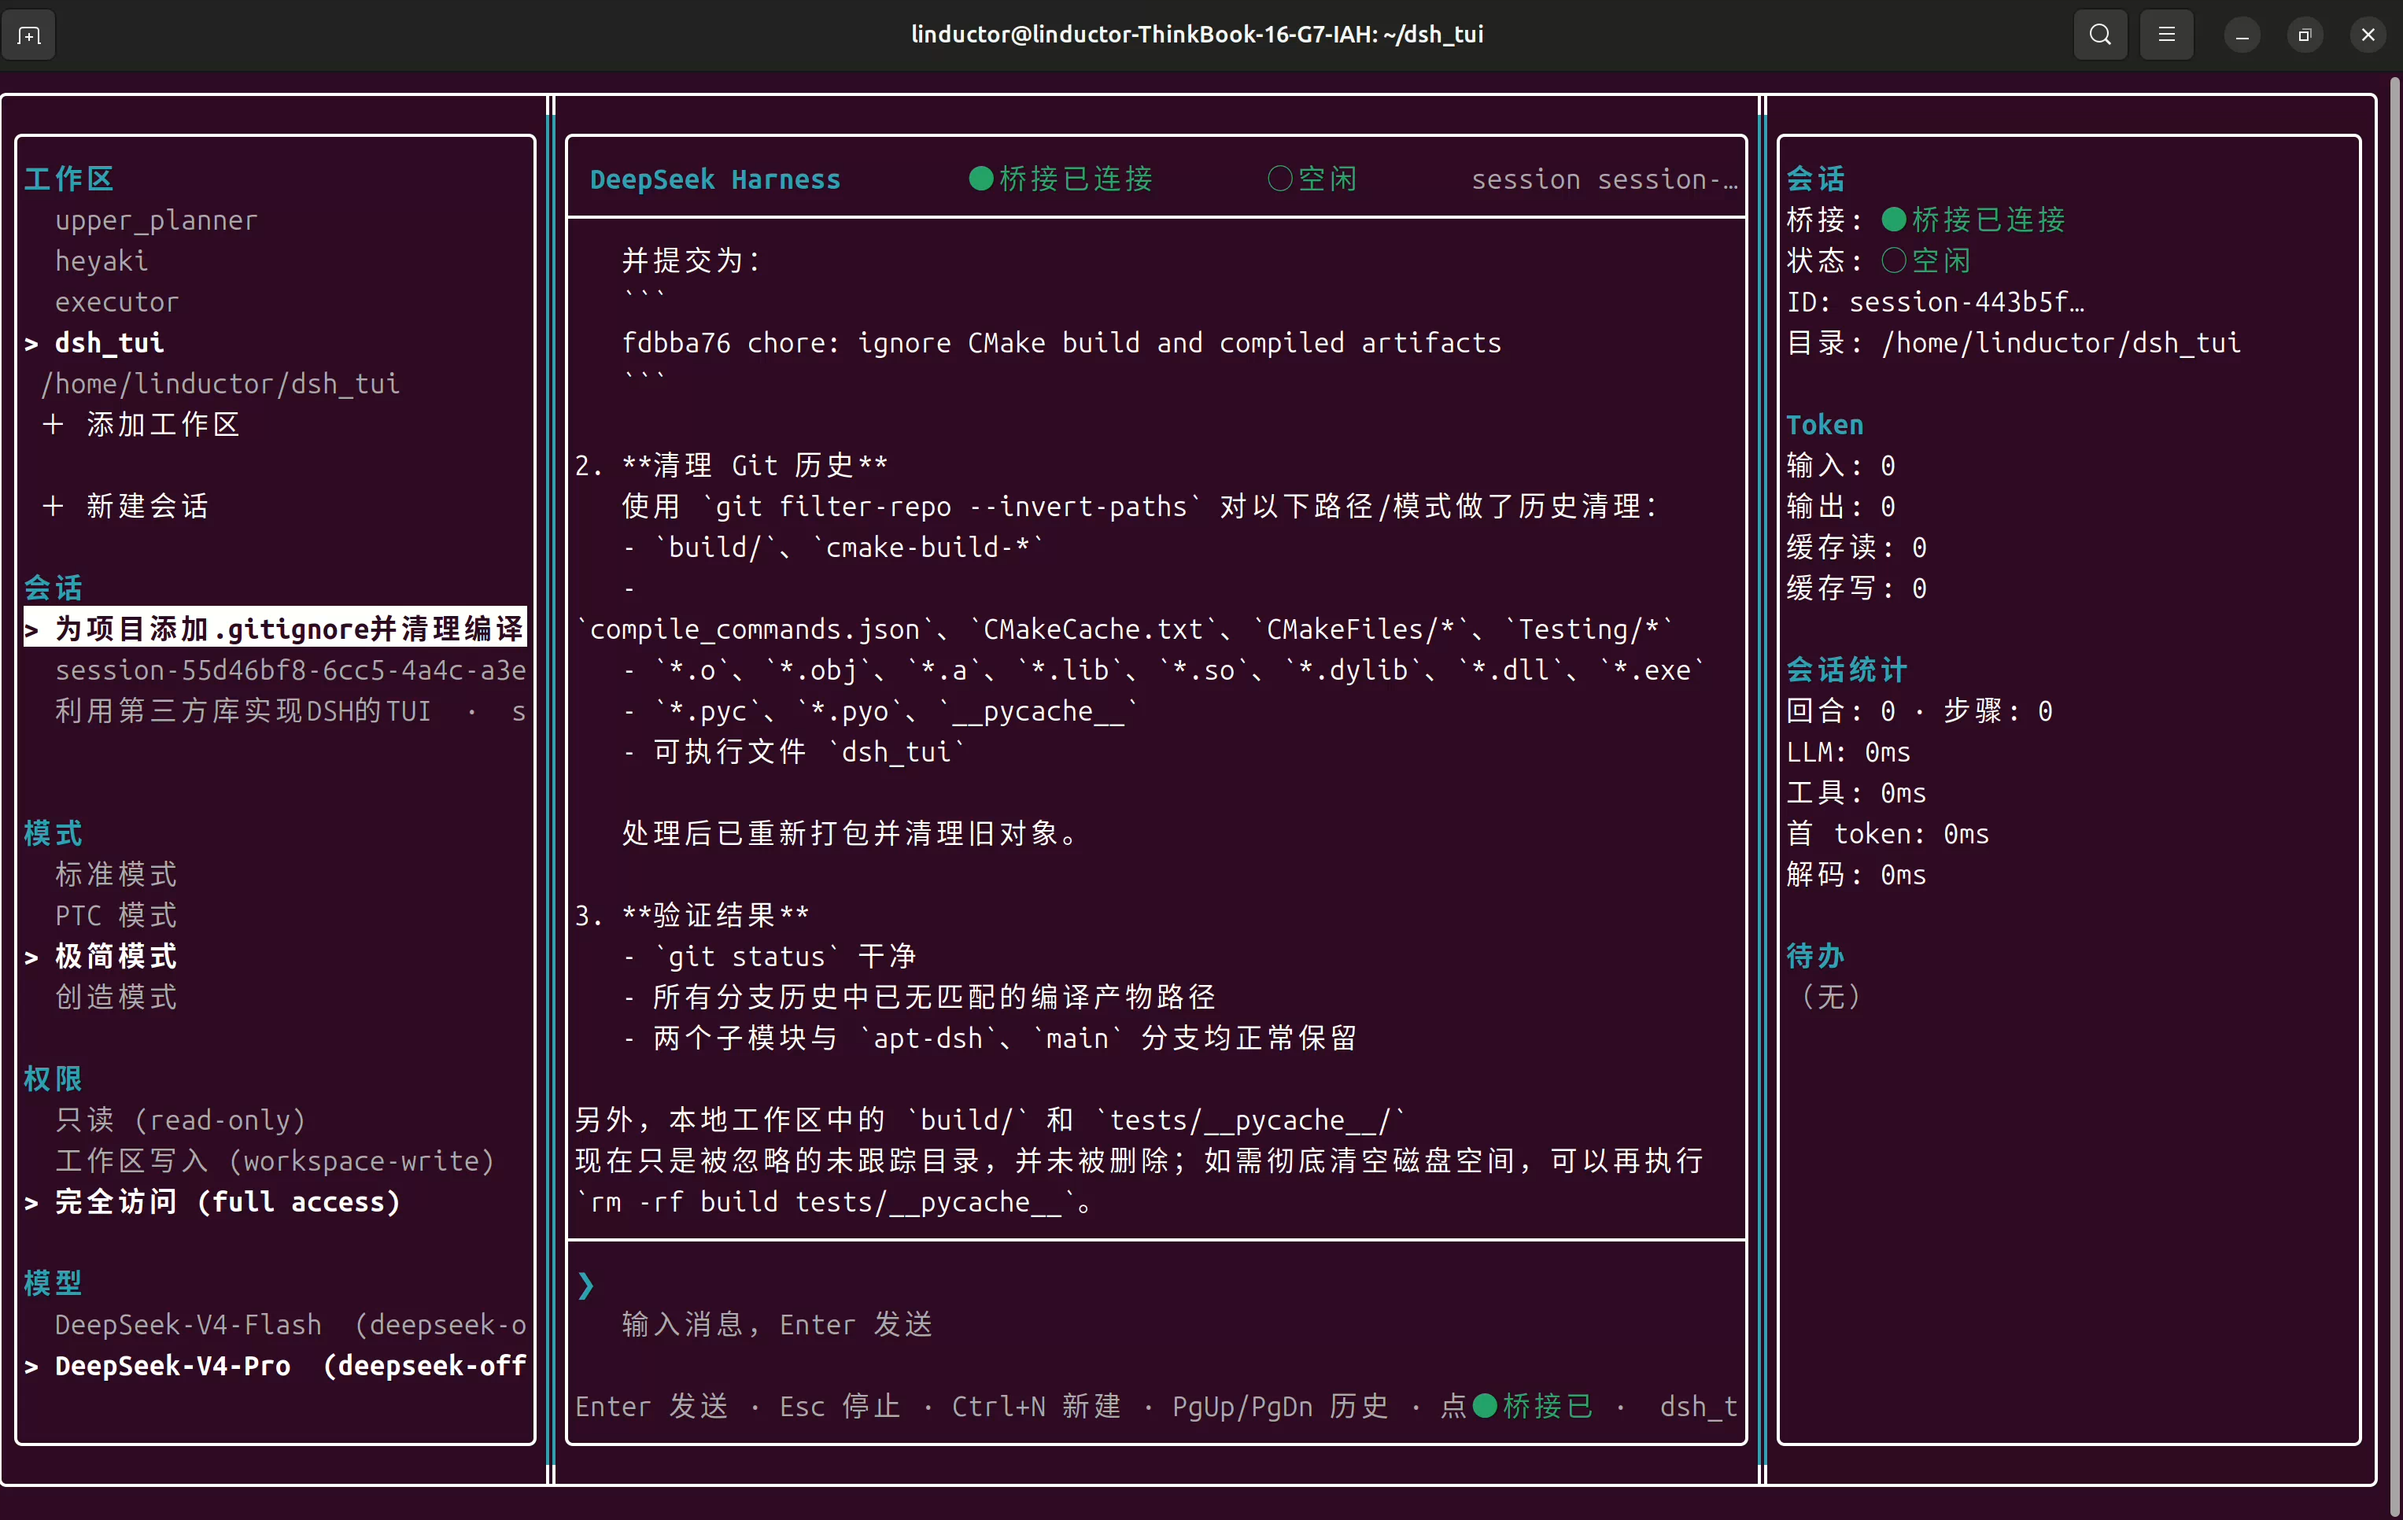Click 首 token: 0ms line
The height and width of the screenshot is (1520, 2403).
point(1888,833)
